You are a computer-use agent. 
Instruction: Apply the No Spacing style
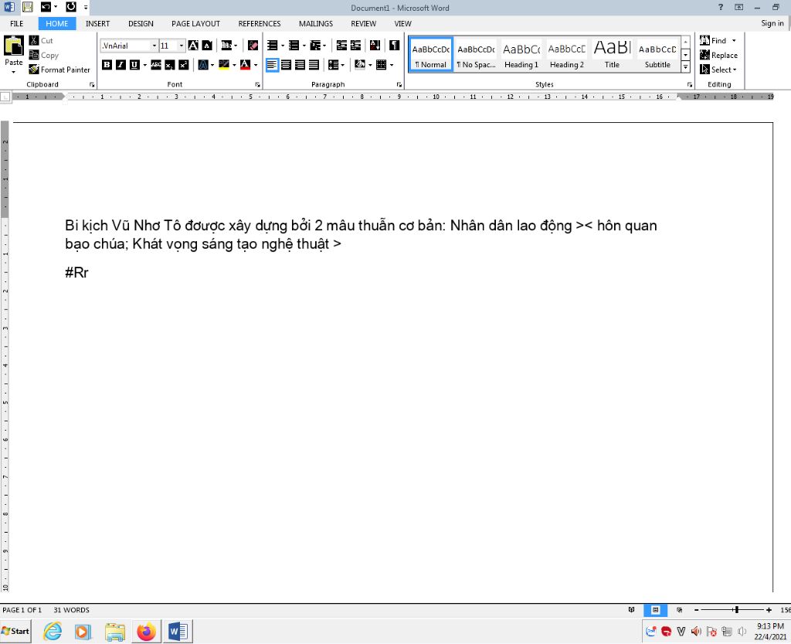point(476,55)
